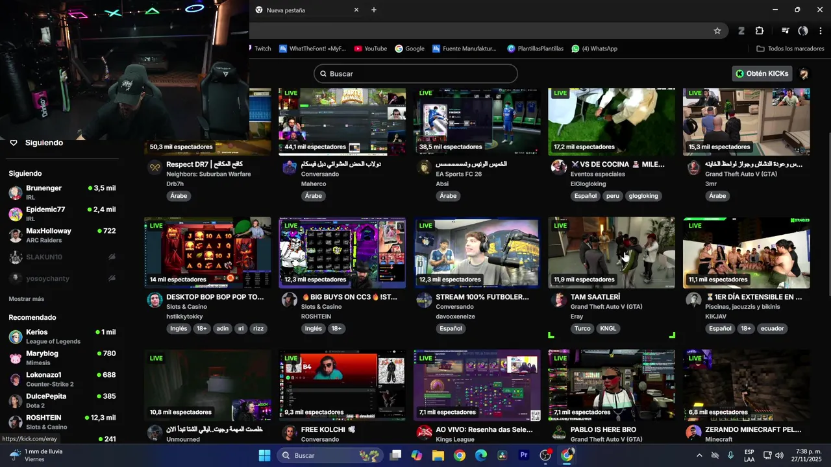Click the Z extension icon in toolbar
The height and width of the screenshot is (467, 831).
point(741,30)
